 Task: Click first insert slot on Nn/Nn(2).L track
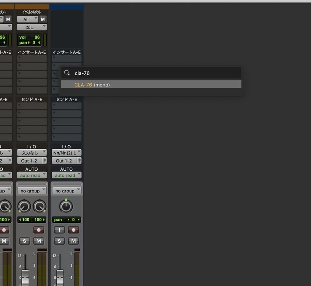point(66,58)
